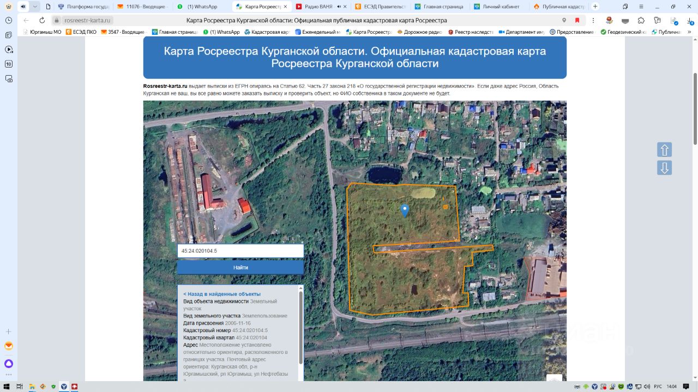Image resolution: width=698 pixels, height=392 pixels.
Task: Open File Explorer from taskbar
Action: tap(32, 387)
